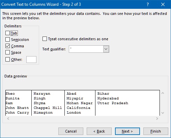Enable the Tab delimiter checkbox
This screenshot has height=138, width=171.
tap(7, 33)
